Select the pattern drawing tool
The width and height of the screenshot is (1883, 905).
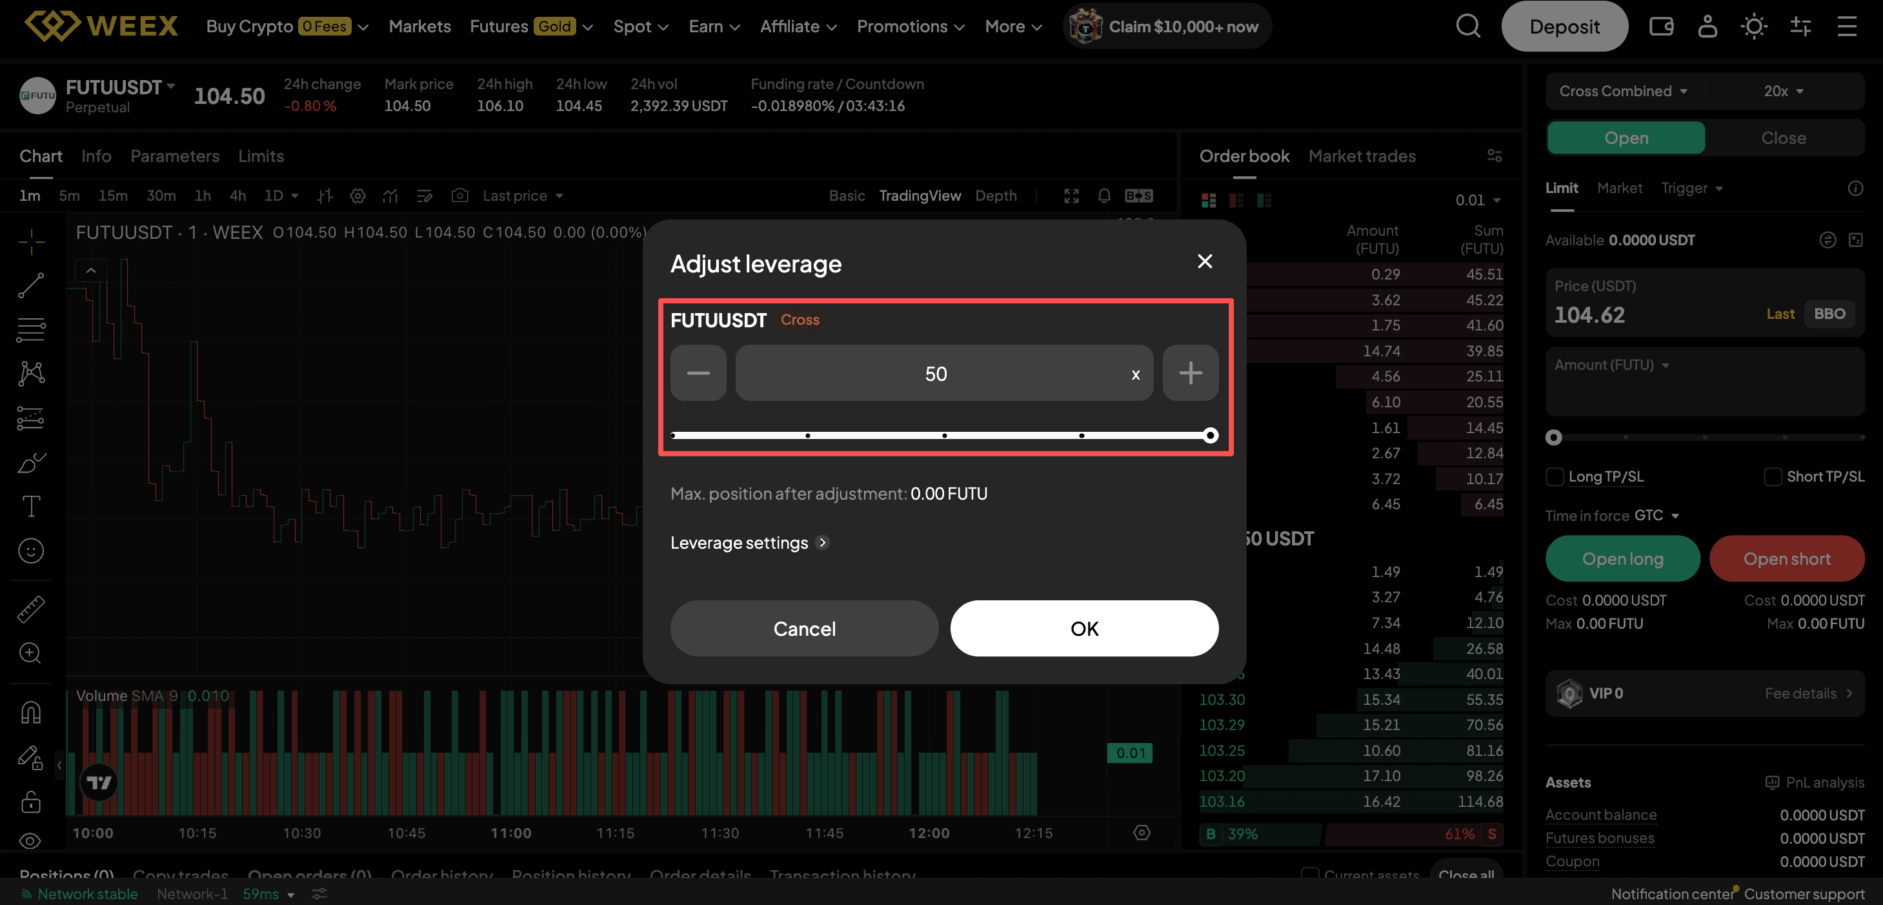(31, 374)
